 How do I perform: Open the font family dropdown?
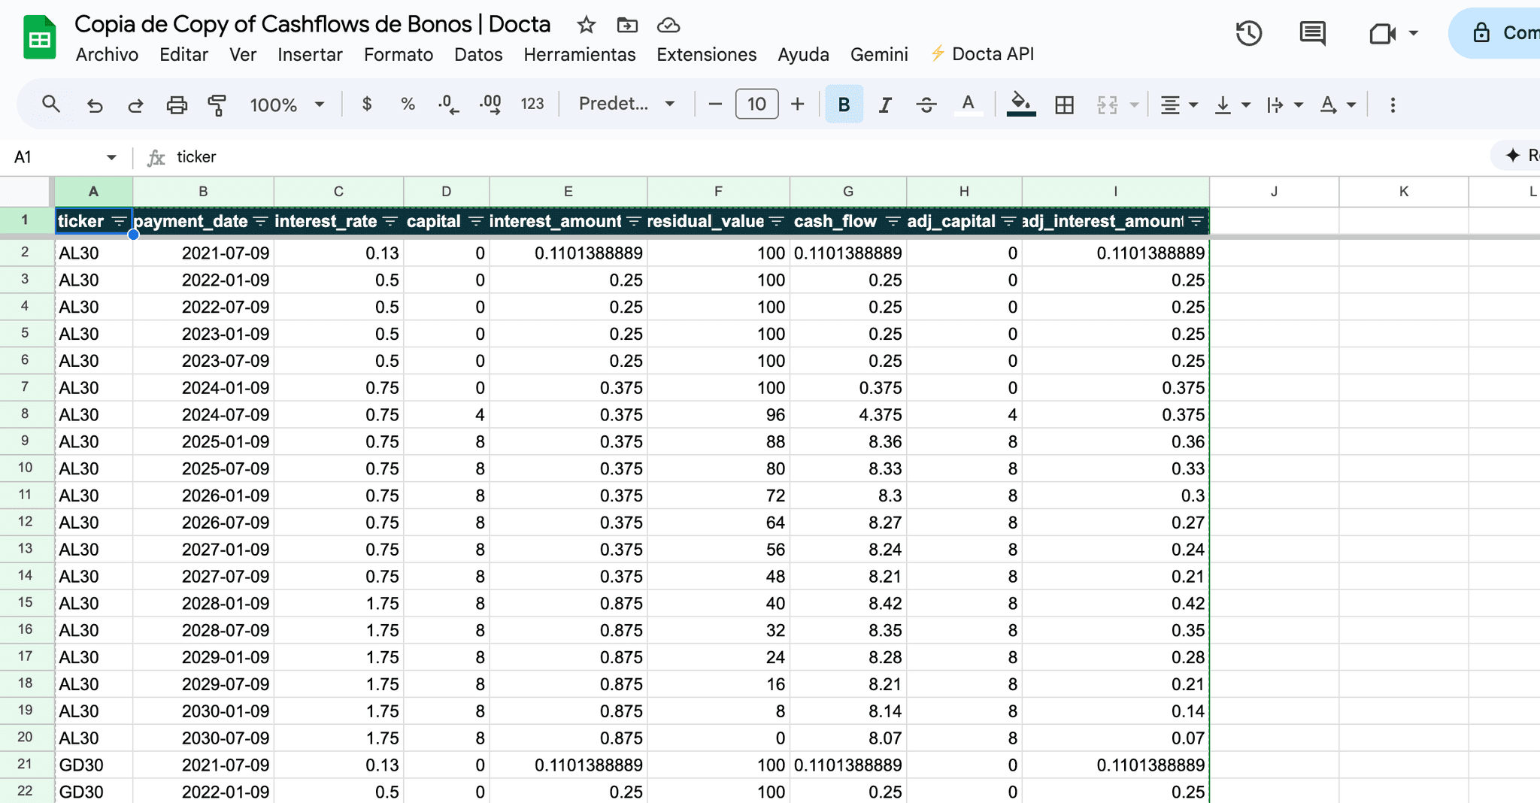626,104
